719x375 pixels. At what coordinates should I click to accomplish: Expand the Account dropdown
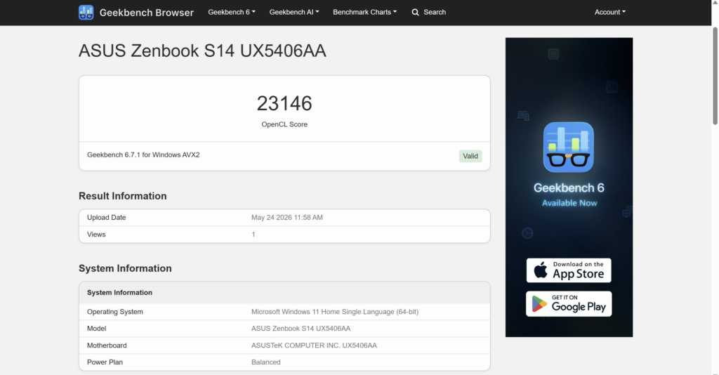tap(610, 13)
